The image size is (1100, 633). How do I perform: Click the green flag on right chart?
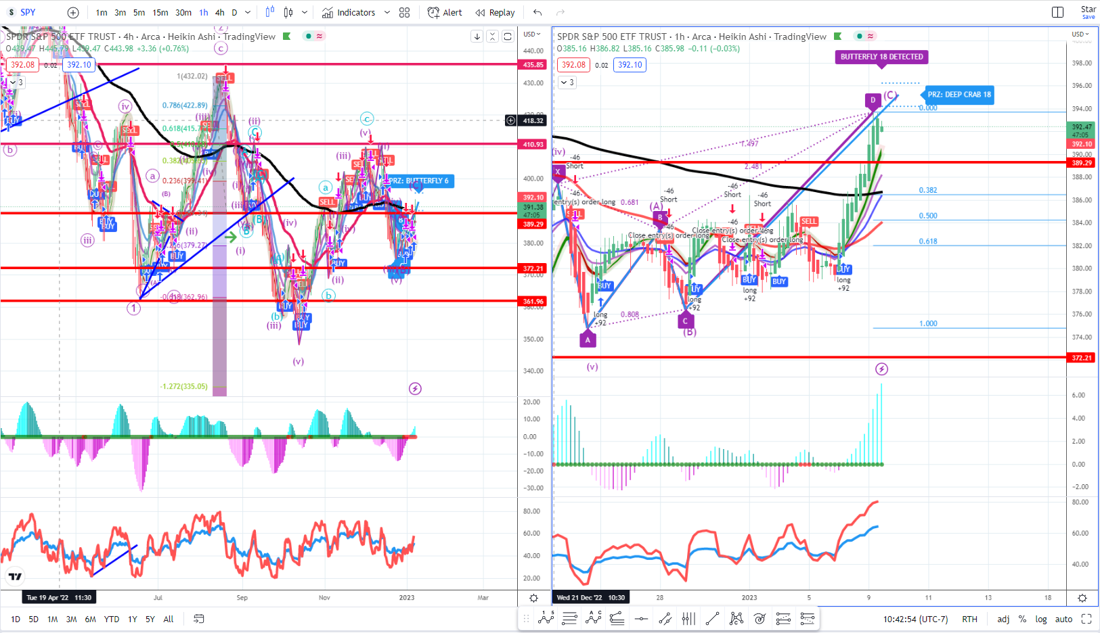pyautogui.click(x=838, y=37)
